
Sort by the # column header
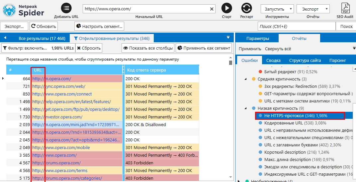coord(19,70)
